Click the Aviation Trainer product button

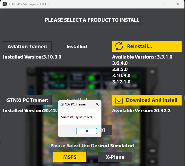pyautogui.click(x=27, y=46)
